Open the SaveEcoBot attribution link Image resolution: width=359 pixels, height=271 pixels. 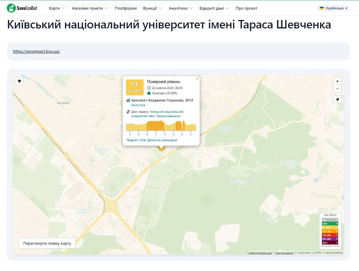pos(304,253)
